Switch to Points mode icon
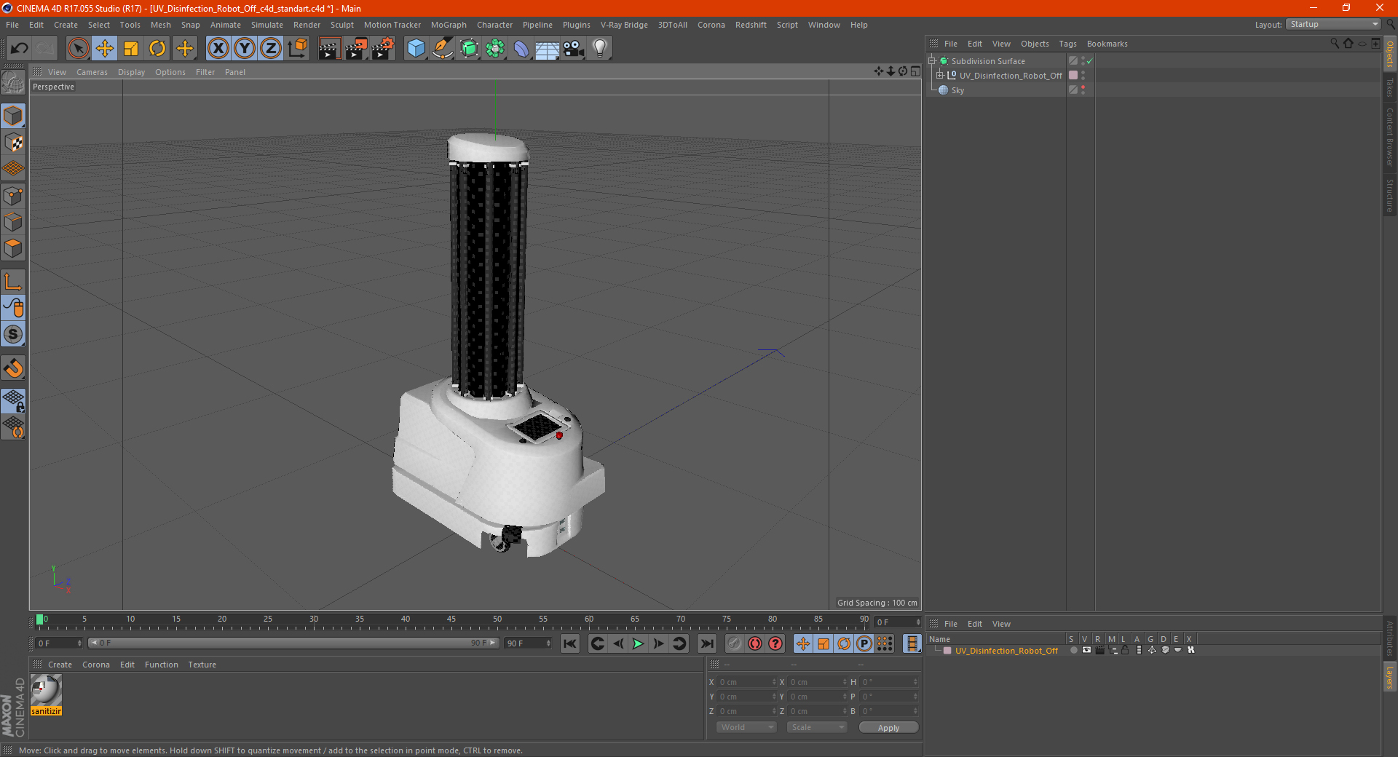This screenshot has height=757, width=1398. 13,196
